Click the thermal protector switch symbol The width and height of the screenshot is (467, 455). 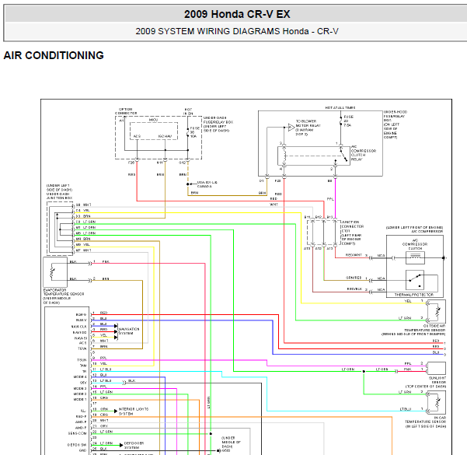point(415,280)
